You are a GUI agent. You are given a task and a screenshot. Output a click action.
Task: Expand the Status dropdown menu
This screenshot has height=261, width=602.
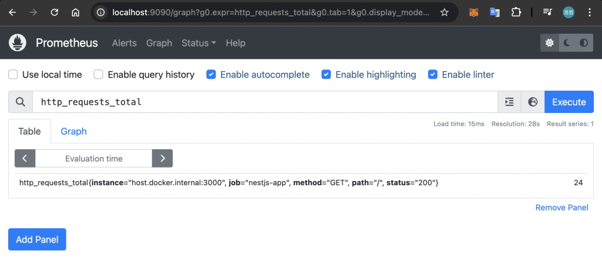(x=199, y=43)
